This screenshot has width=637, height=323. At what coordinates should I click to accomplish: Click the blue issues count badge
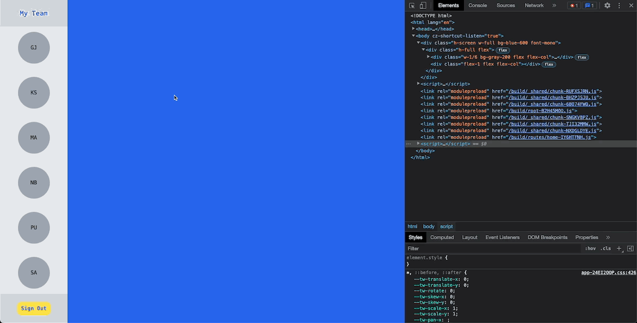click(589, 5)
